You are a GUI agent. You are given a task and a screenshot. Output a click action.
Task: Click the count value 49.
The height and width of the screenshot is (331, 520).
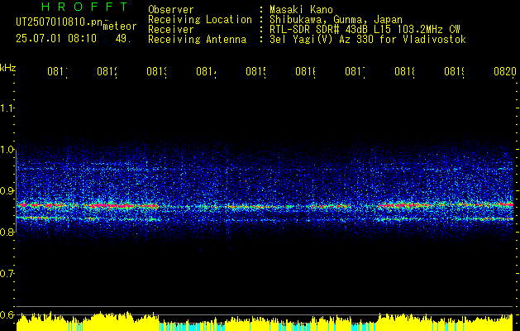click(123, 39)
